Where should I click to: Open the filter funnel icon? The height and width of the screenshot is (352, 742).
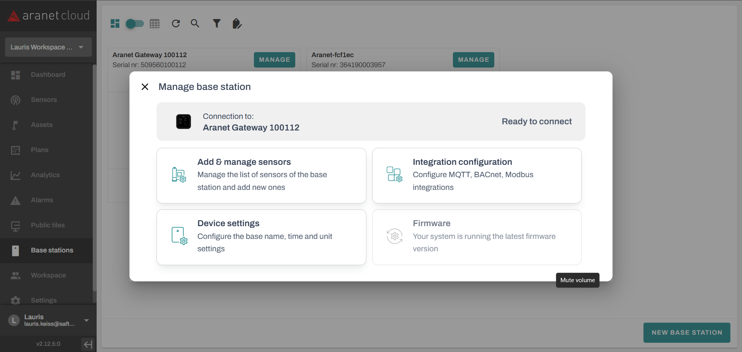[217, 24]
